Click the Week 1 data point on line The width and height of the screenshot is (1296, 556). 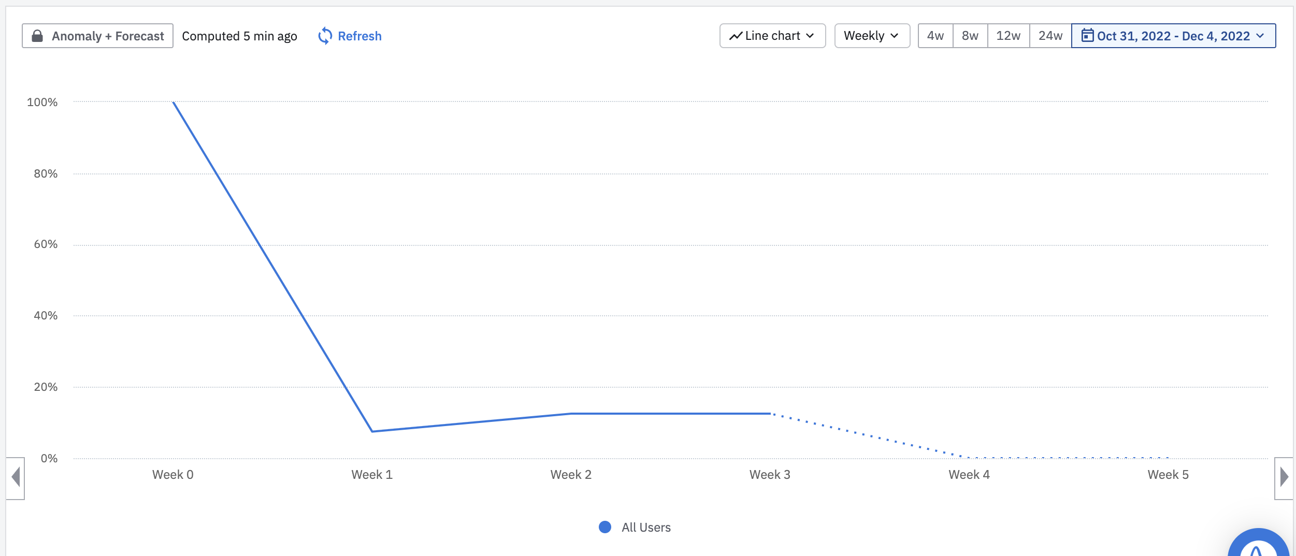[x=372, y=431]
